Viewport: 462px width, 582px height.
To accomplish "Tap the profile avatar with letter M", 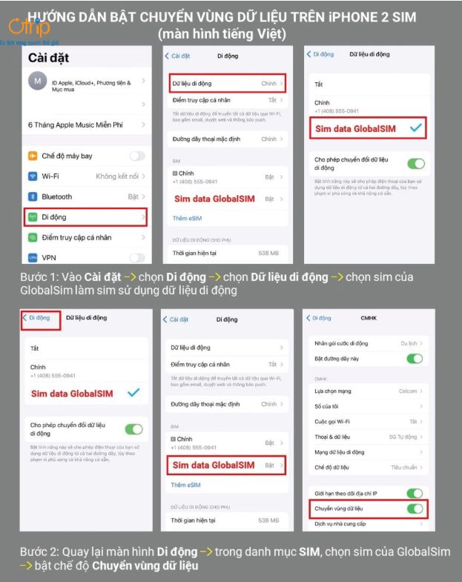I will [x=38, y=81].
